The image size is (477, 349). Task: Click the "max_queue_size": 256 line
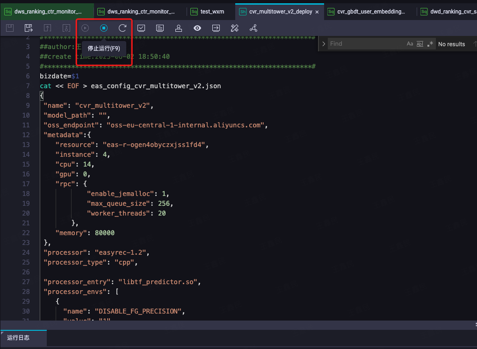pyautogui.click(x=130, y=203)
